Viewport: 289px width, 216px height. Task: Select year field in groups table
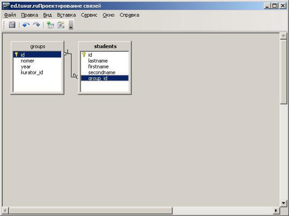[37, 67]
